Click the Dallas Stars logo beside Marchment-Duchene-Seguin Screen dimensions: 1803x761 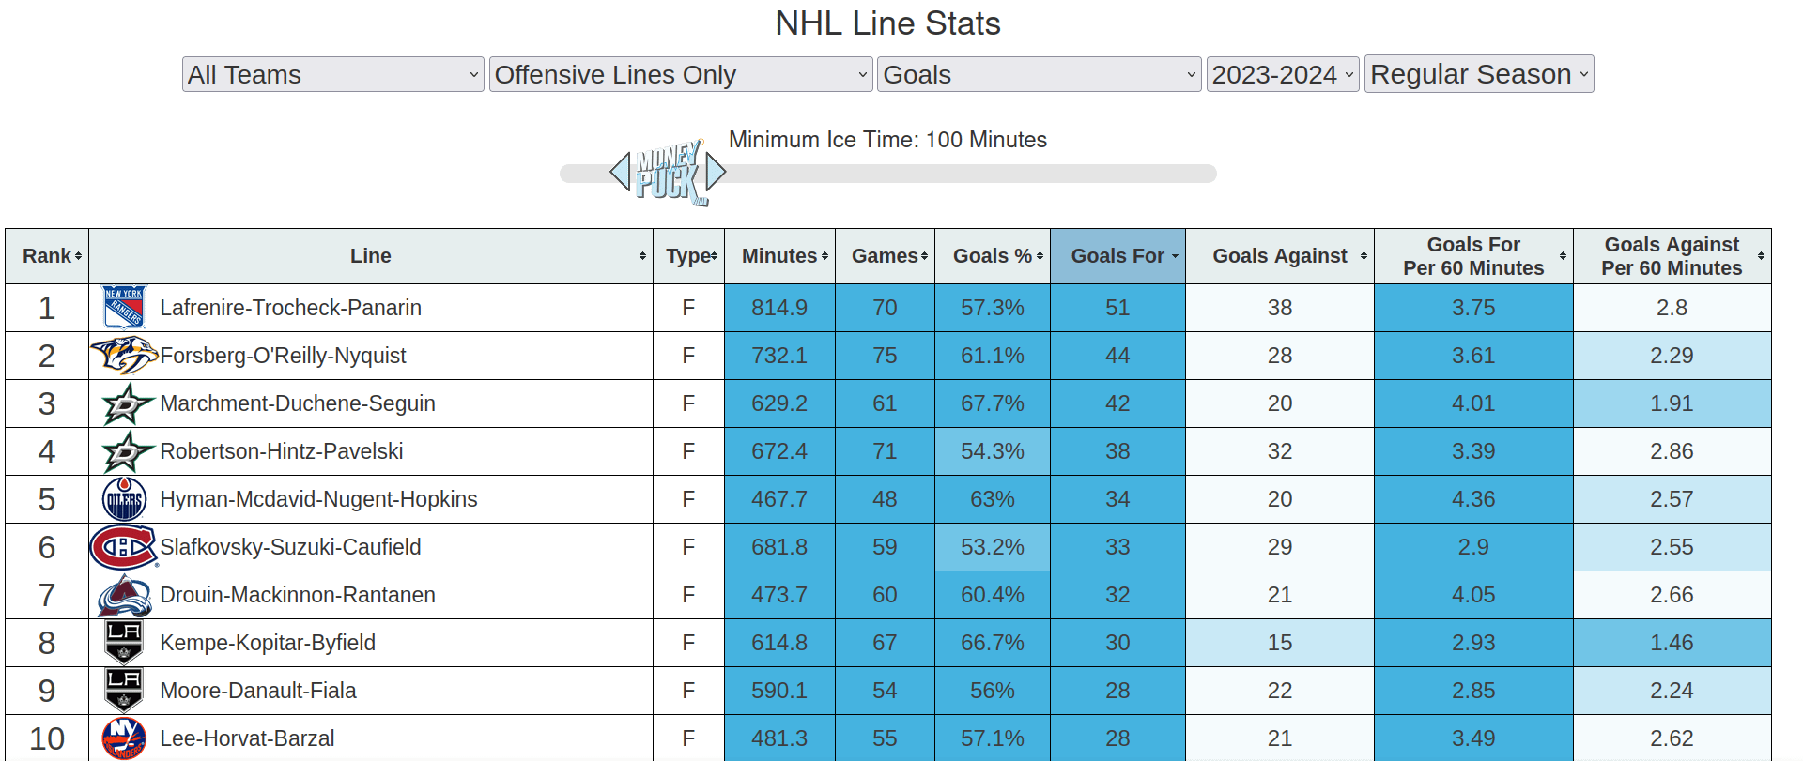coord(126,403)
